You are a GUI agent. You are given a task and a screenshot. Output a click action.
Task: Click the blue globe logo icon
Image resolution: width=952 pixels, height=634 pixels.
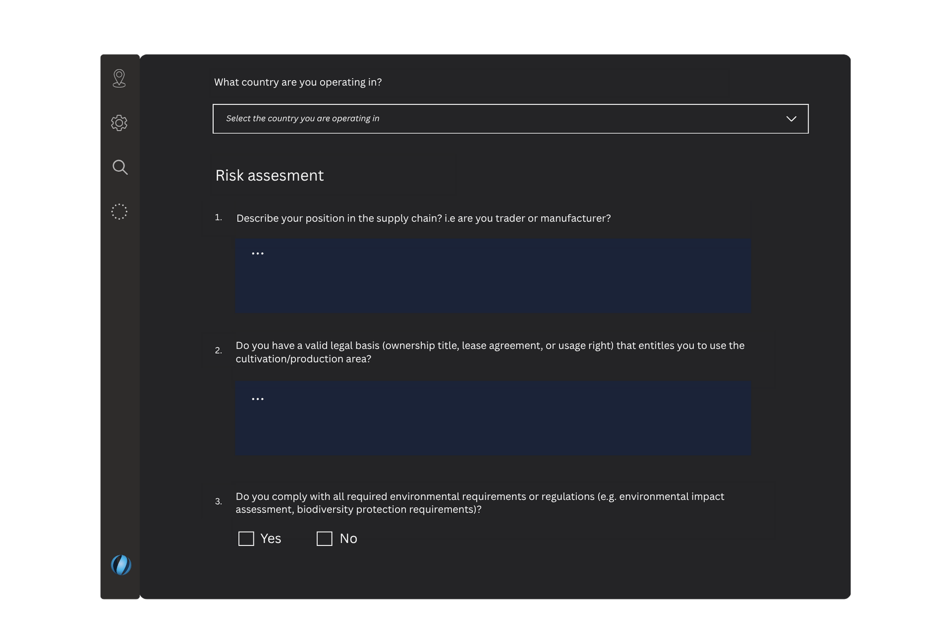pos(121,565)
